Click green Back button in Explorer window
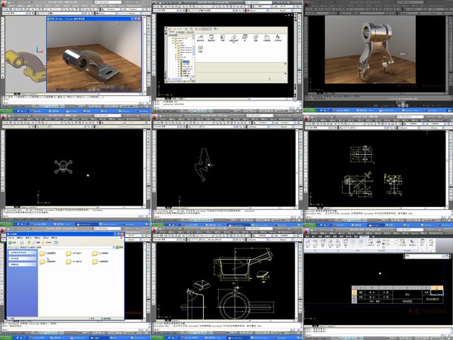Screen dimensions: 453x340 [x=10, y=243]
